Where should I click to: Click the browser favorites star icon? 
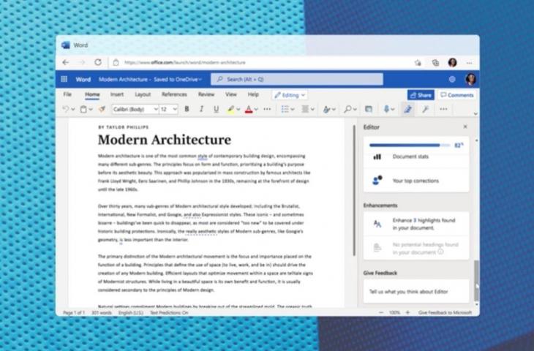pyautogui.click(x=418, y=63)
